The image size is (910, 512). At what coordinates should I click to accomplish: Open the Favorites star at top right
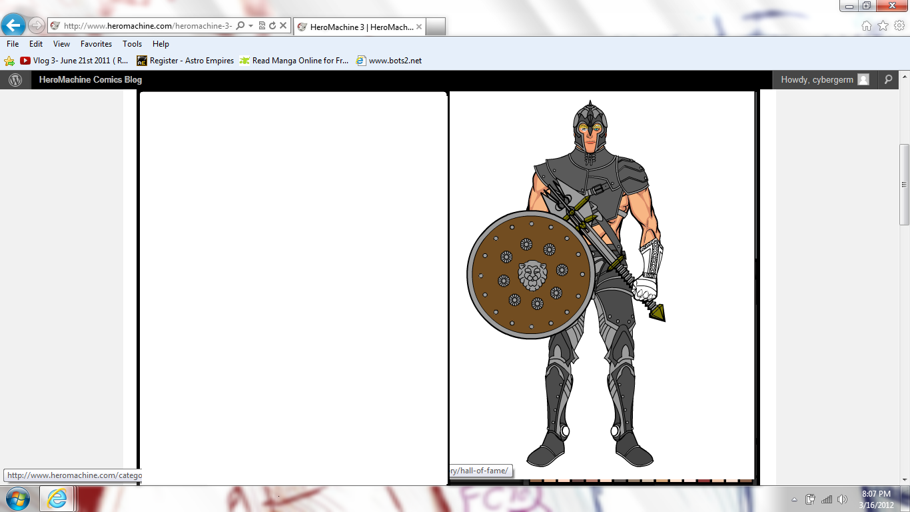pyautogui.click(x=883, y=26)
